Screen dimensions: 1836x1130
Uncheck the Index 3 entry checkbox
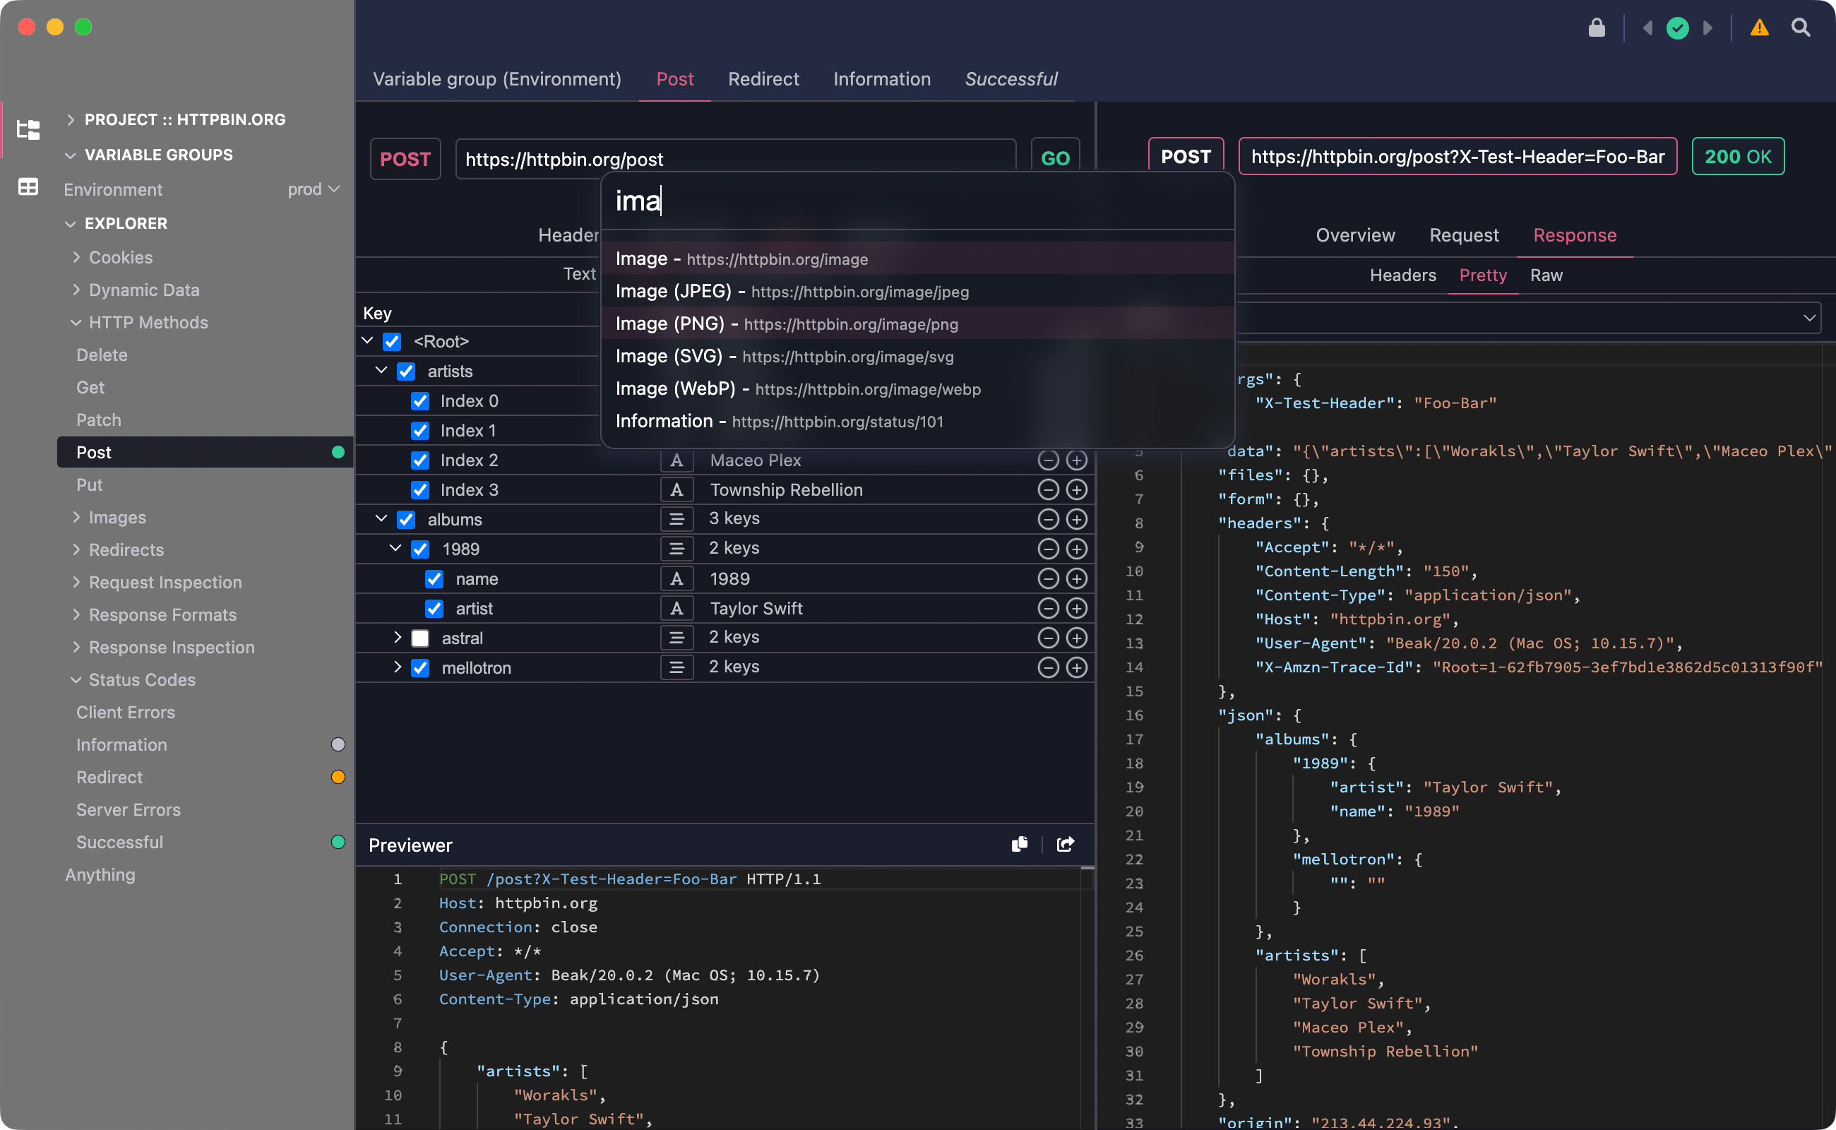419,489
